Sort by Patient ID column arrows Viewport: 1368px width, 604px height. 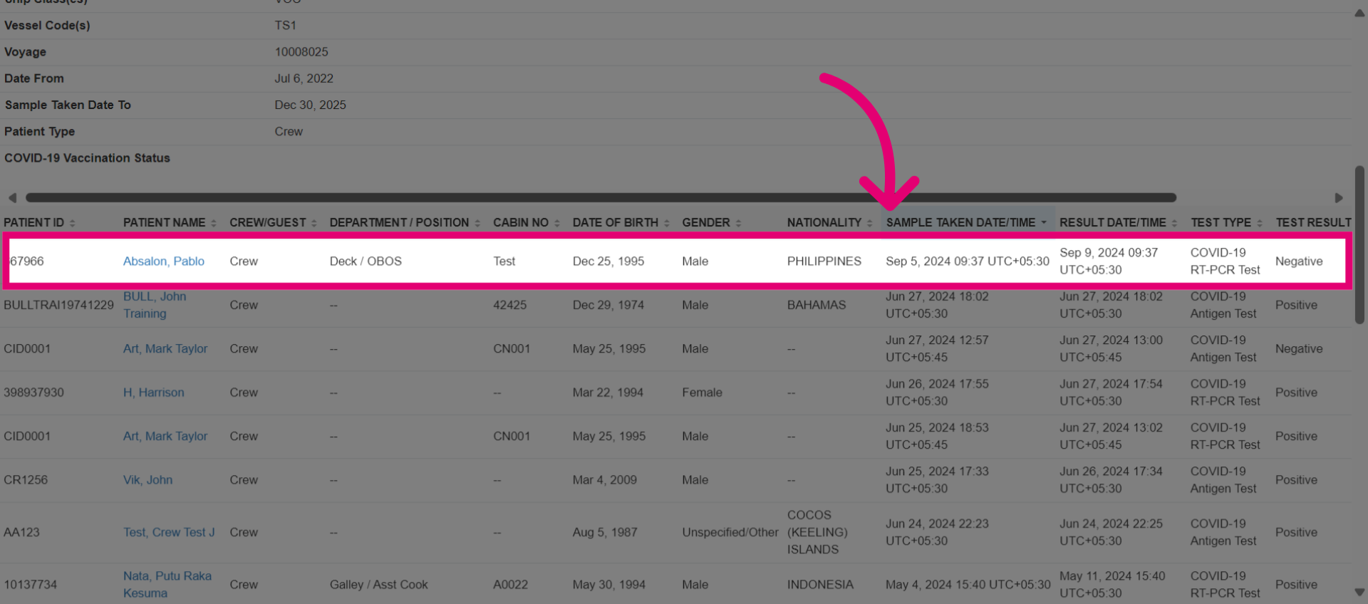coord(72,223)
